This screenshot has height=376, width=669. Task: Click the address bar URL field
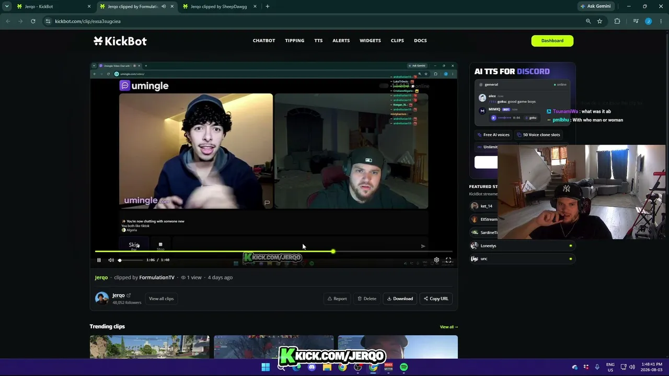tap(314, 21)
